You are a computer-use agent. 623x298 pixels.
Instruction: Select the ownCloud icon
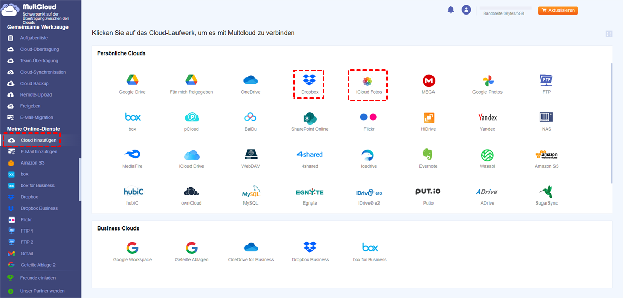tap(192, 196)
